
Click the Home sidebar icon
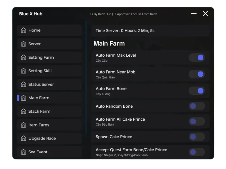tap(24, 30)
